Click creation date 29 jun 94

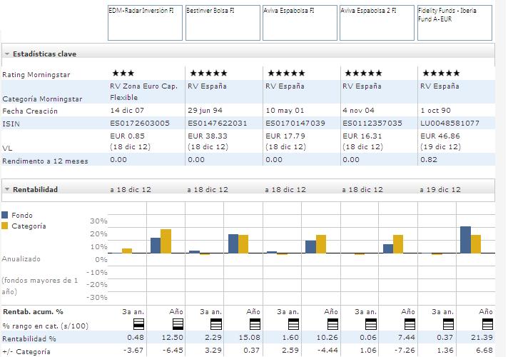(205, 110)
